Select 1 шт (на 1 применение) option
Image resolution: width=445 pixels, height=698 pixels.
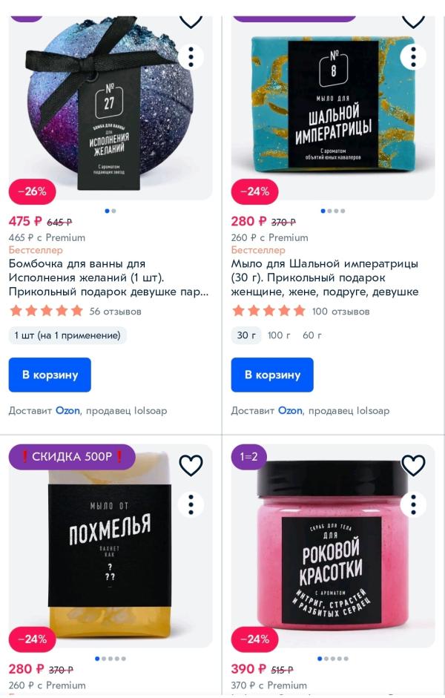point(67,335)
